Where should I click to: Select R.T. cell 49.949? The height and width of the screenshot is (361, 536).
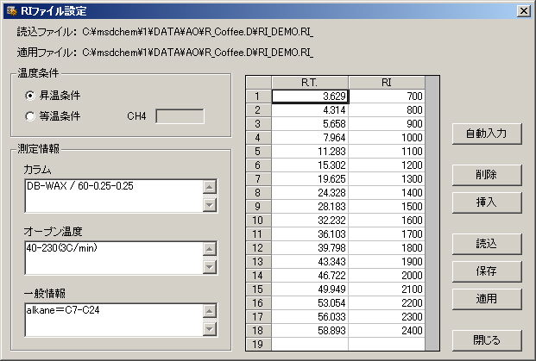(310, 289)
